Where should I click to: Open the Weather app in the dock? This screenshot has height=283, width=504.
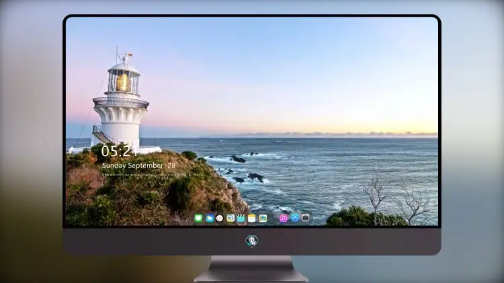210,219
